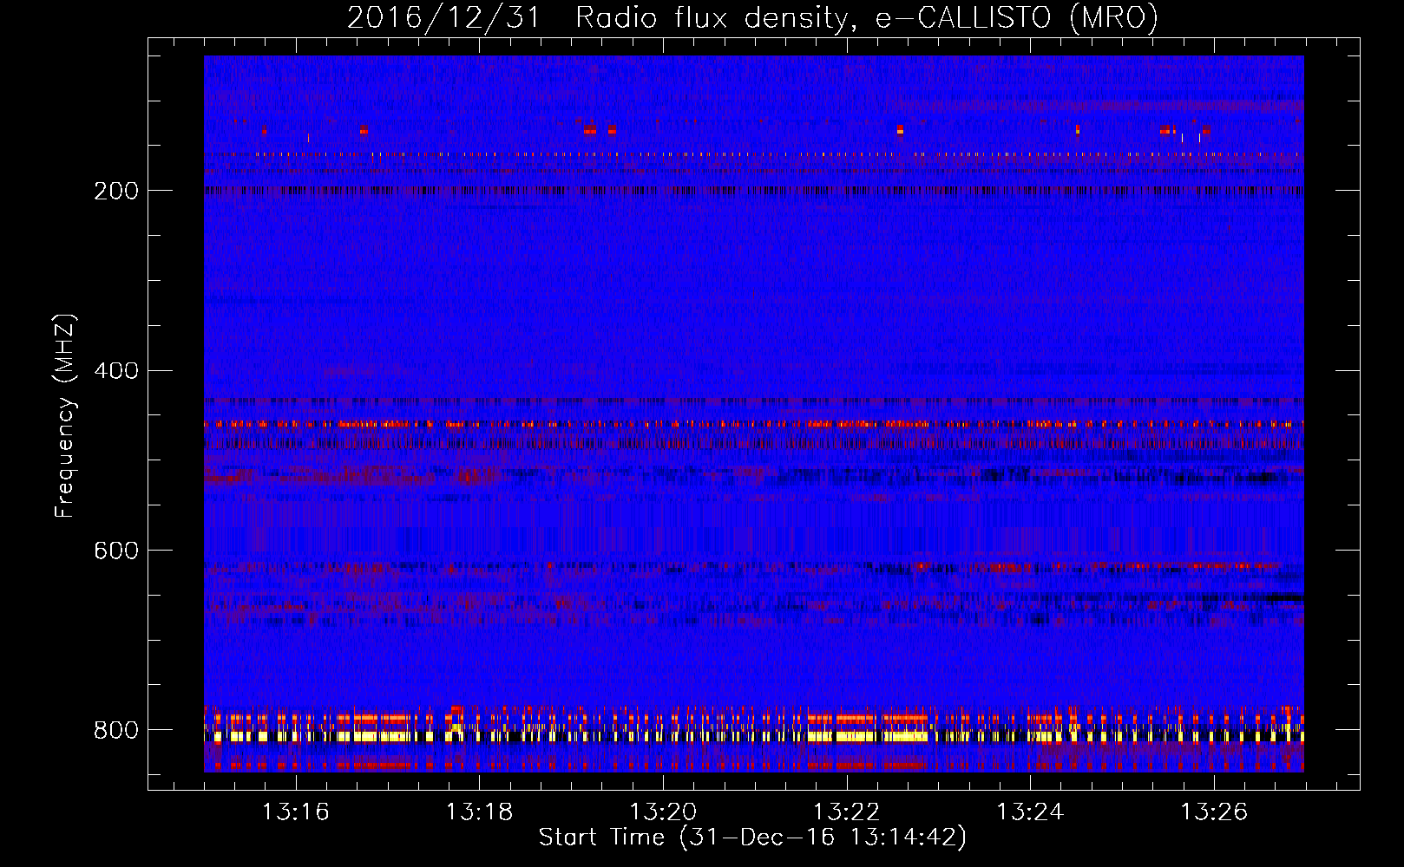Click the 13:18 time tick label
Image resolution: width=1404 pixels, height=867 pixels.
480,812
